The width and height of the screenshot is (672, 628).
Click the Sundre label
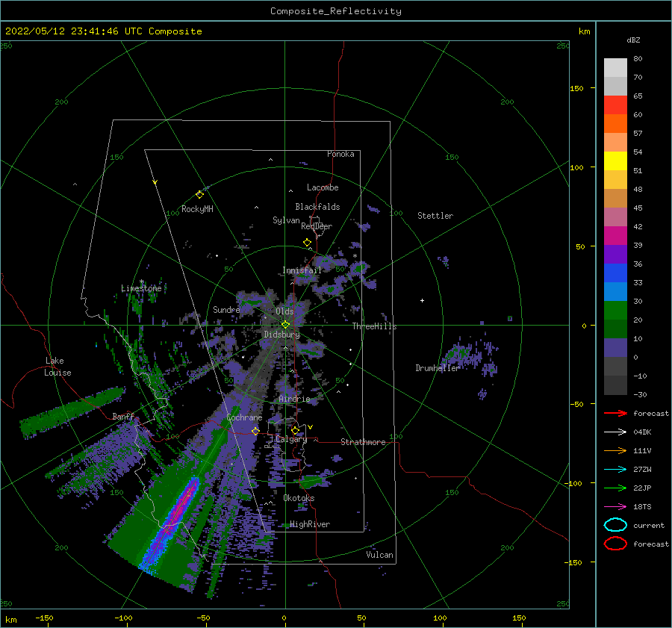pyautogui.click(x=226, y=310)
